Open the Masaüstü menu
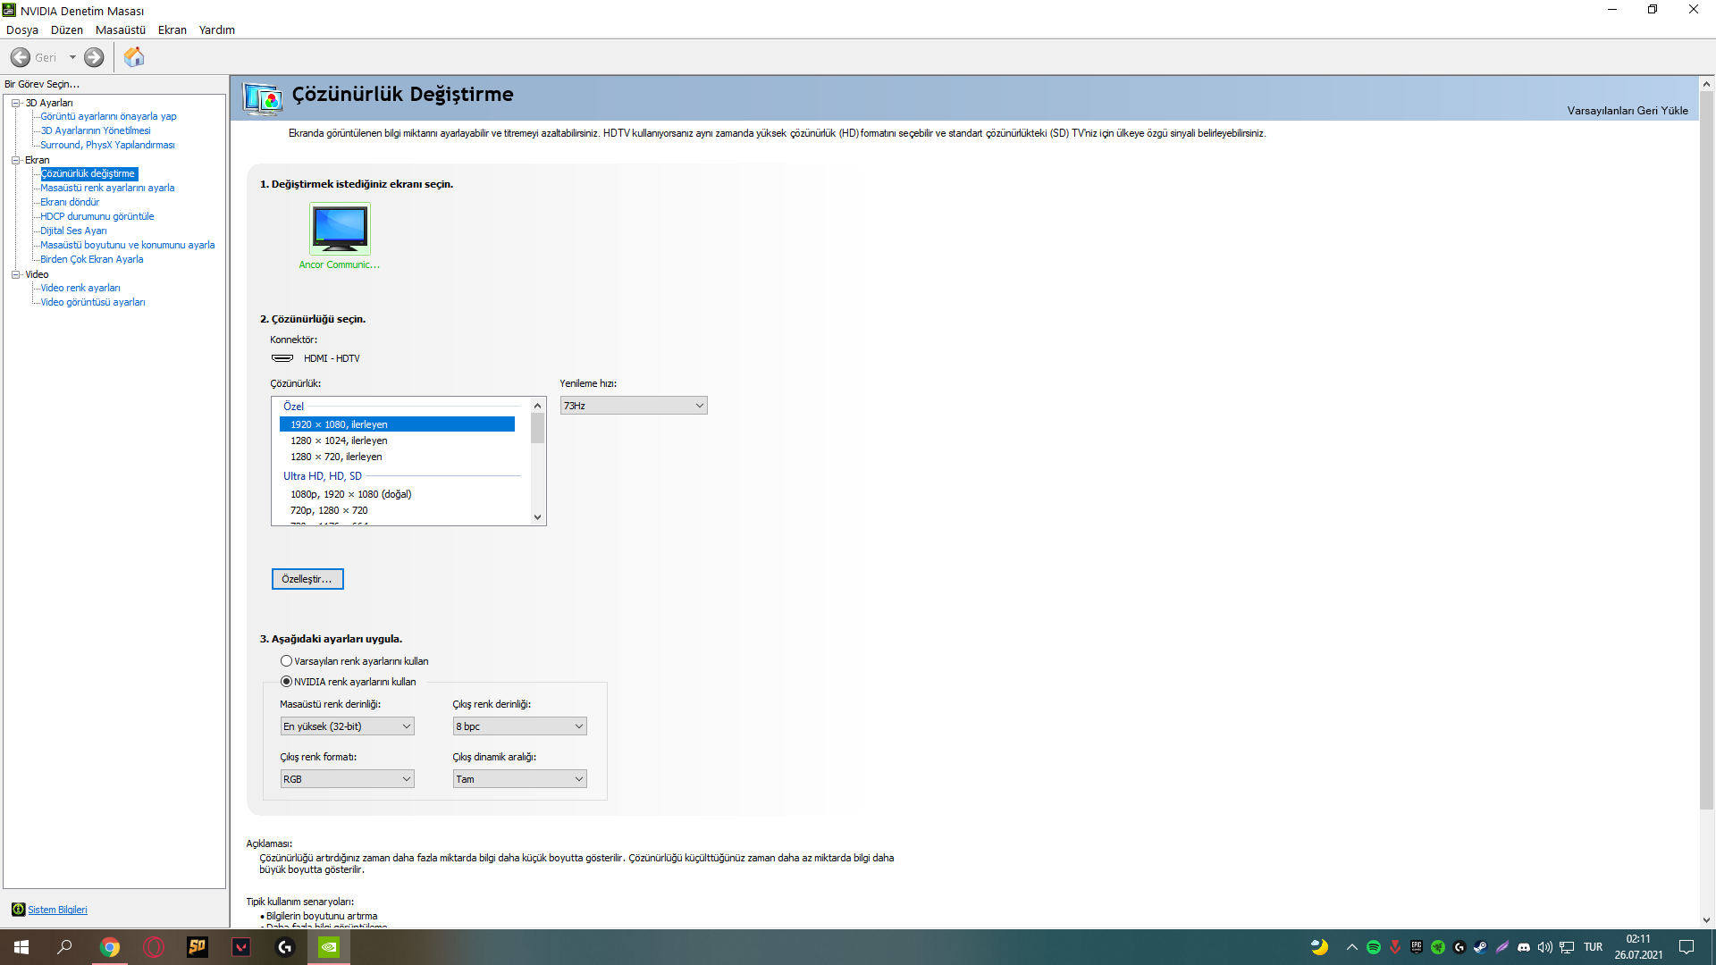Viewport: 1716px width, 965px height. (120, 29)
